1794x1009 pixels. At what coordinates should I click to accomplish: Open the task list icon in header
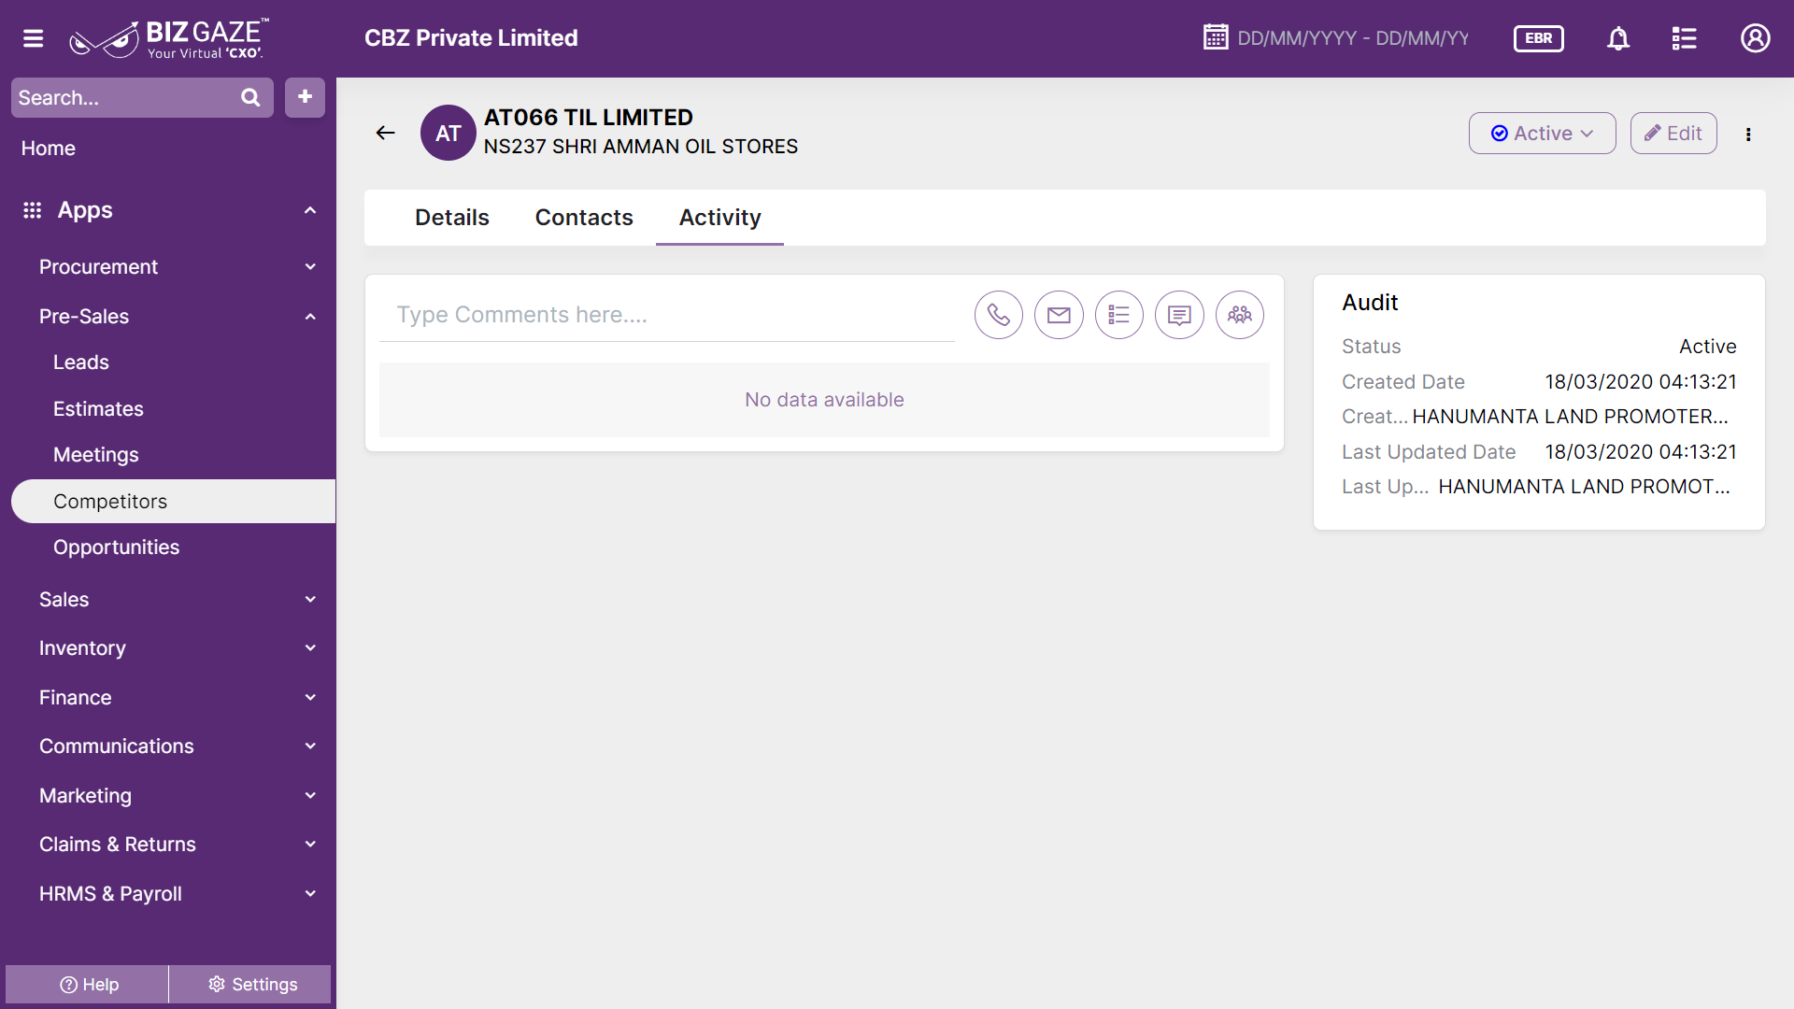click(x=1684, y=38)
